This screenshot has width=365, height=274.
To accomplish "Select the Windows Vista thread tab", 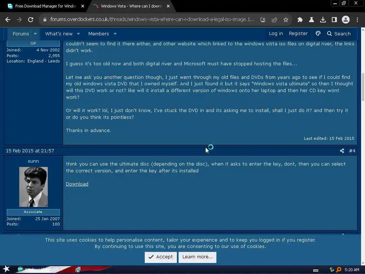I will (x=132, y=6).
